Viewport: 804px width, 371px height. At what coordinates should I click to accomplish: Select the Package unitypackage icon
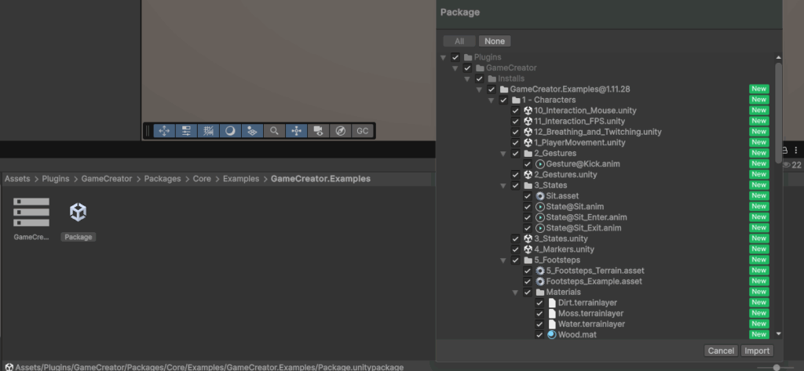pos(78,212)
